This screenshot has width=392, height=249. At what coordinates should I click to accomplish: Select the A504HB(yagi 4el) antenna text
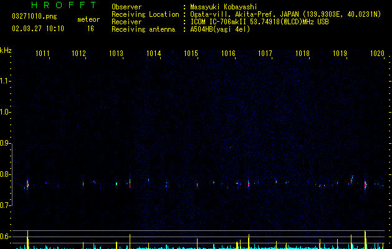[x=220, y=29]
